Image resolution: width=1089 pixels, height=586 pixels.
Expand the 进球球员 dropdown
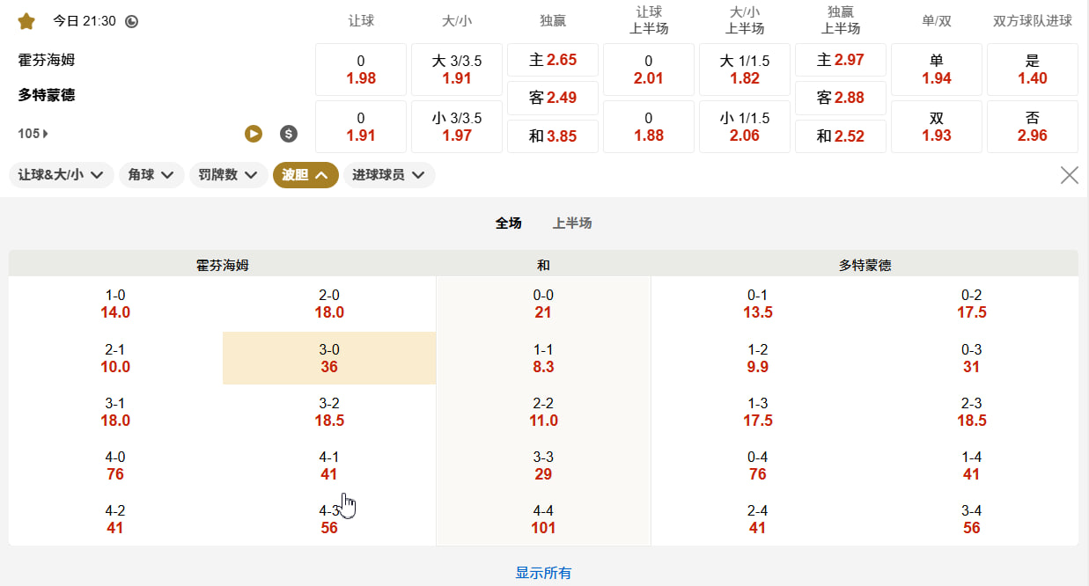(389, 175)
